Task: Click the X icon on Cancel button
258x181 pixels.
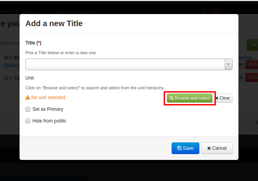Action: pyautogui.click(x=209, y=148)
